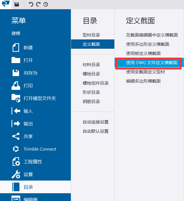Click the redo arrow icon
The image size is (184, 201).
coord(38,4)
